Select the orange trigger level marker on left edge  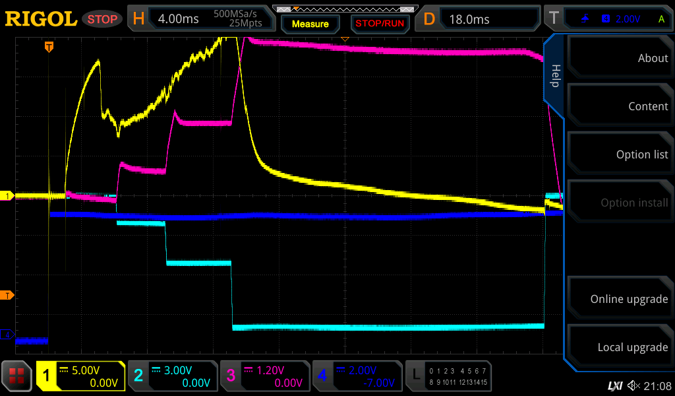point(7,295)
